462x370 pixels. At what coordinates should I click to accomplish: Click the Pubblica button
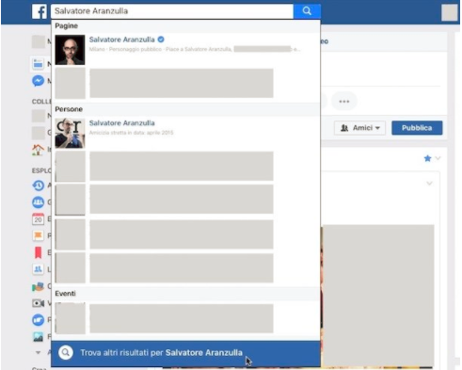tap(417, 128)
